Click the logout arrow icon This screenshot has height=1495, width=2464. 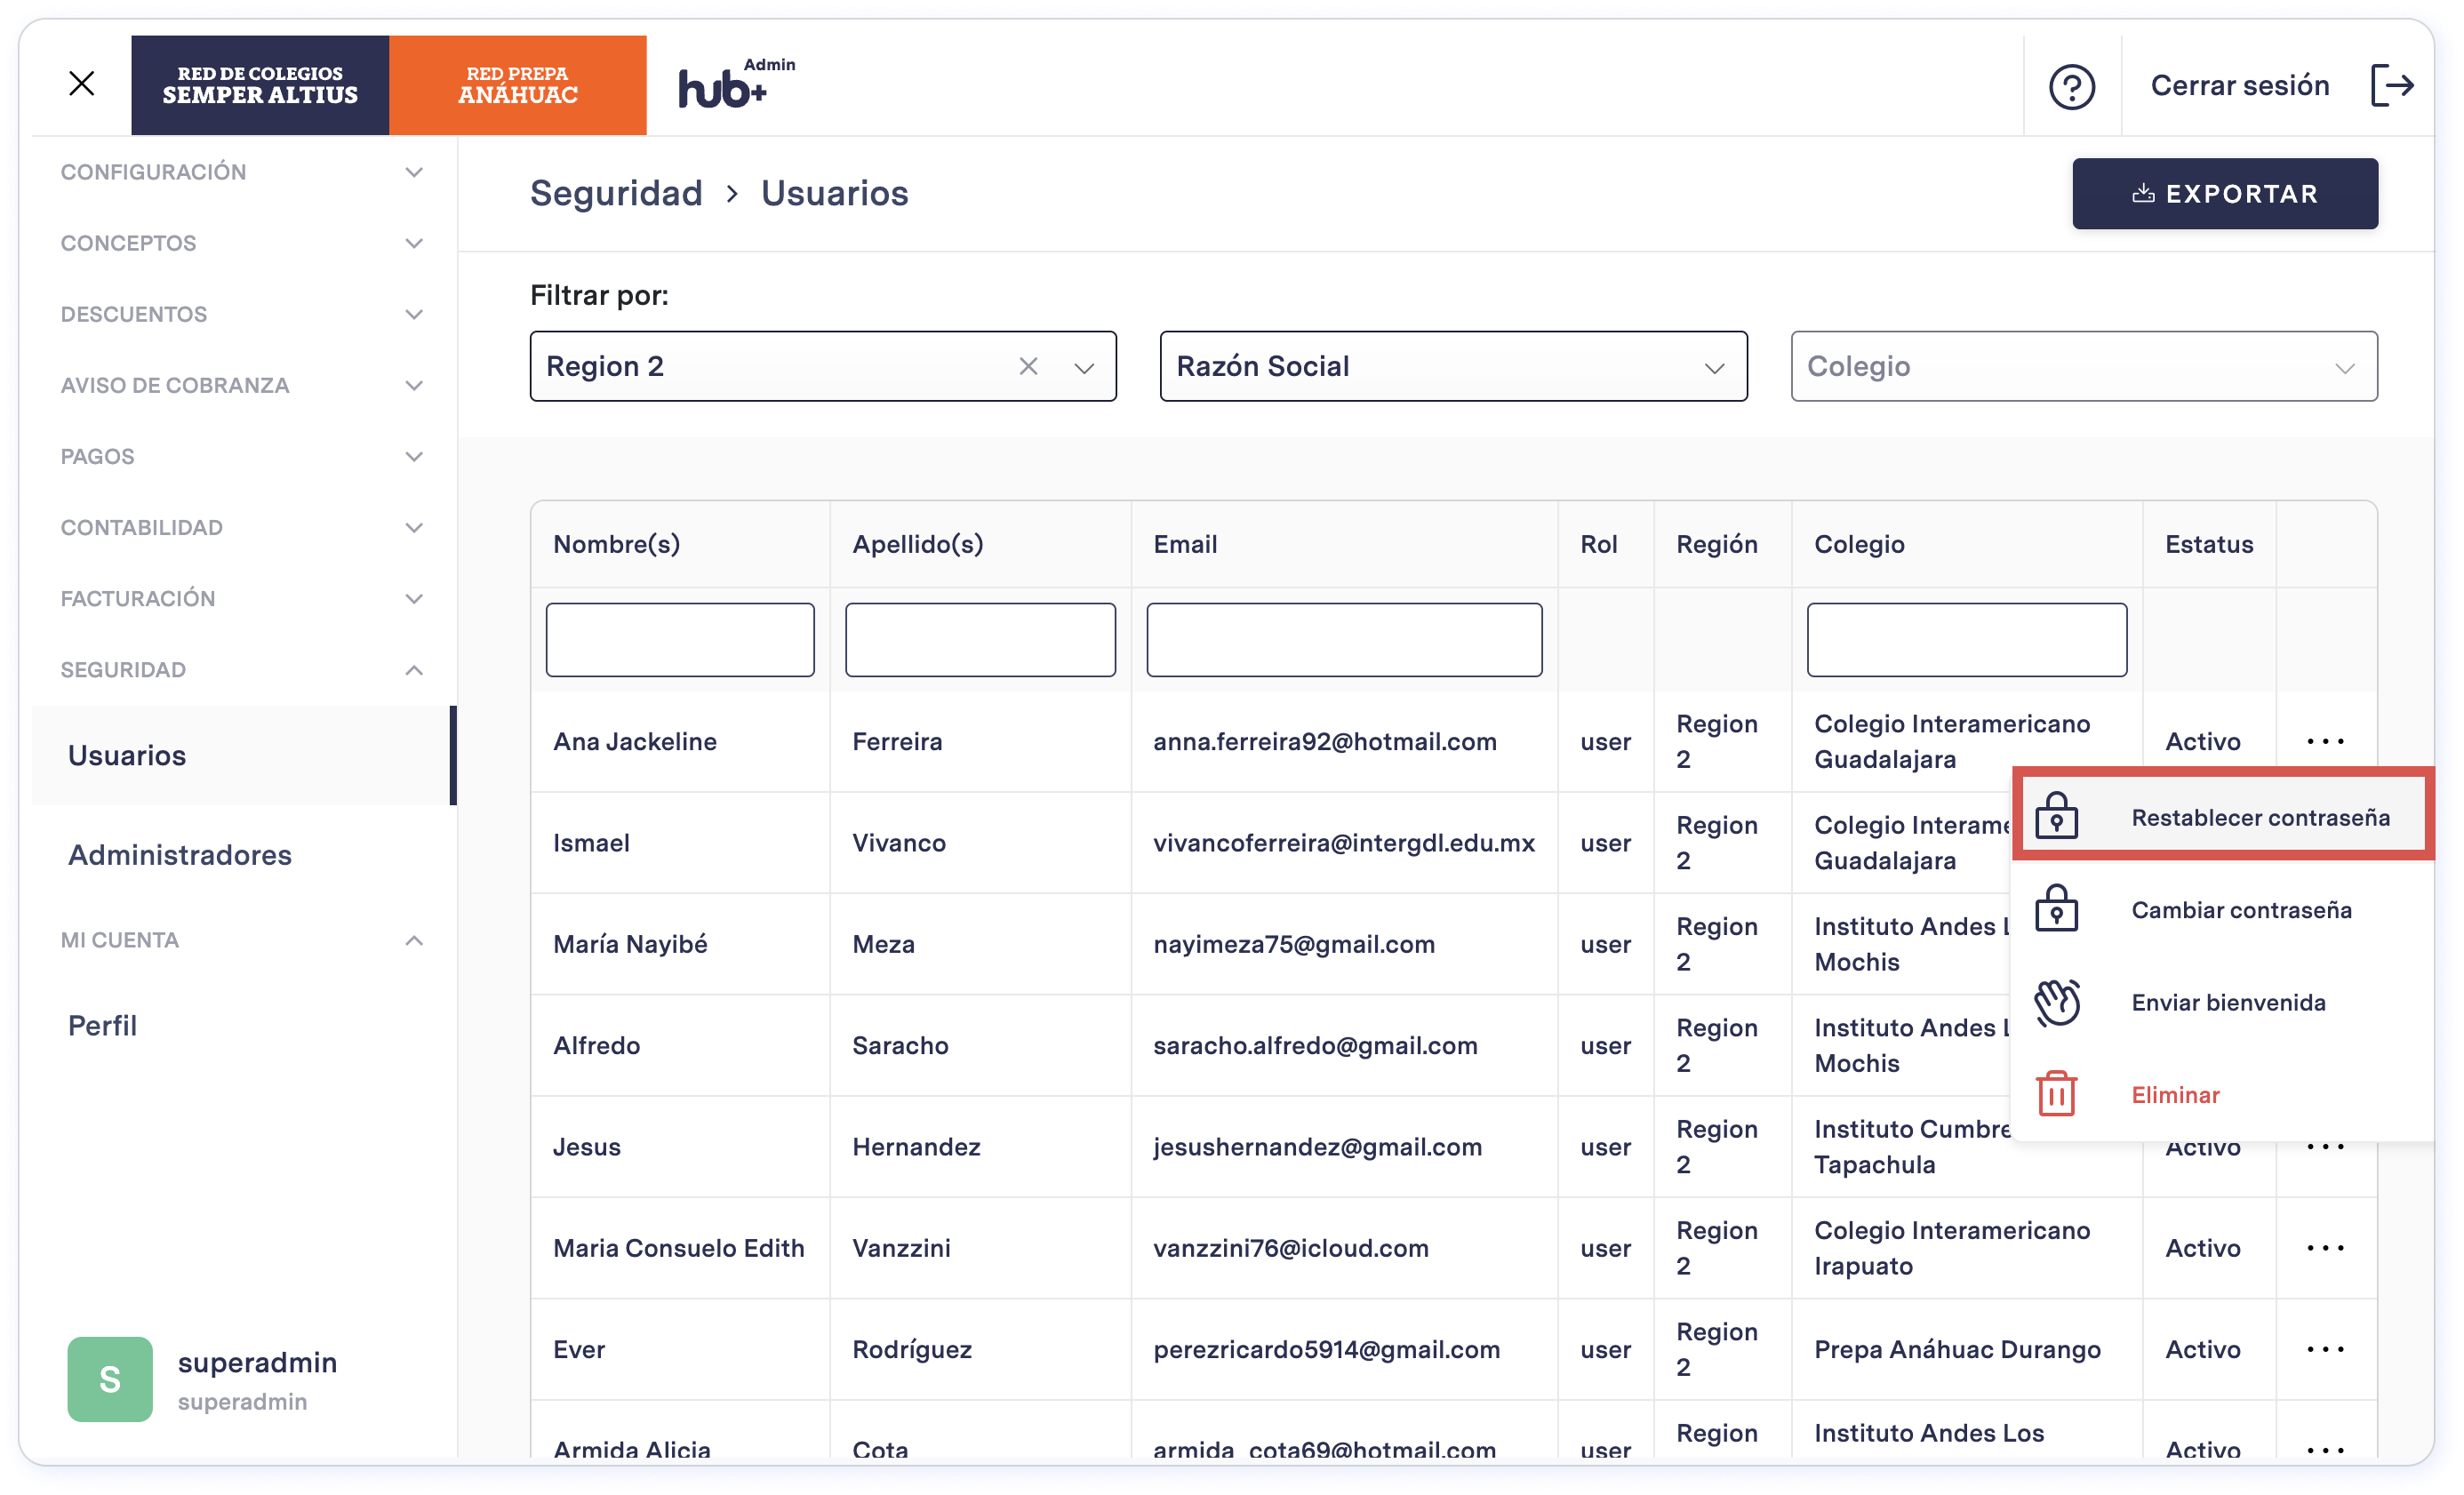[x=2392, y=85]
